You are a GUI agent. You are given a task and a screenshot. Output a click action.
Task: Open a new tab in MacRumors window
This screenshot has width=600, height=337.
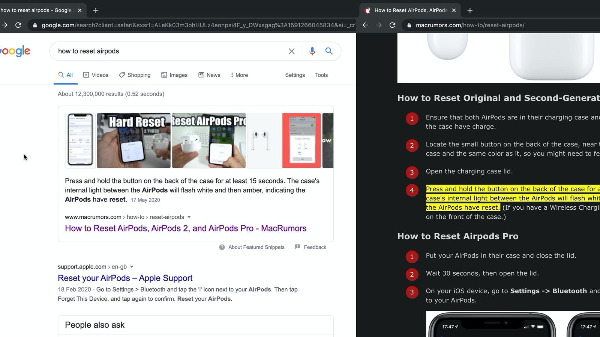[470, 10]
